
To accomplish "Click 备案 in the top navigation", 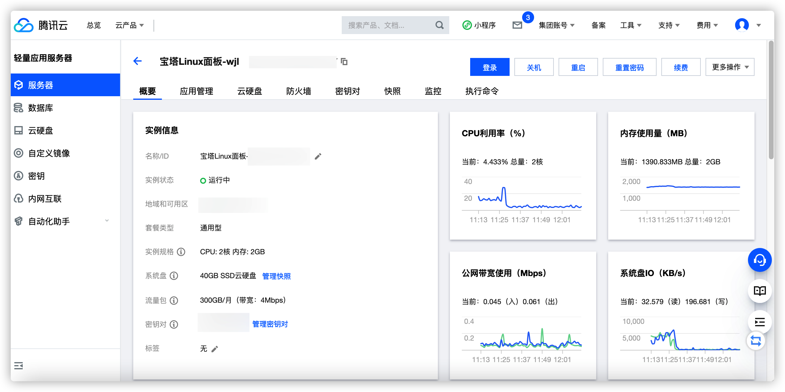I will click(x=598, y=25).
